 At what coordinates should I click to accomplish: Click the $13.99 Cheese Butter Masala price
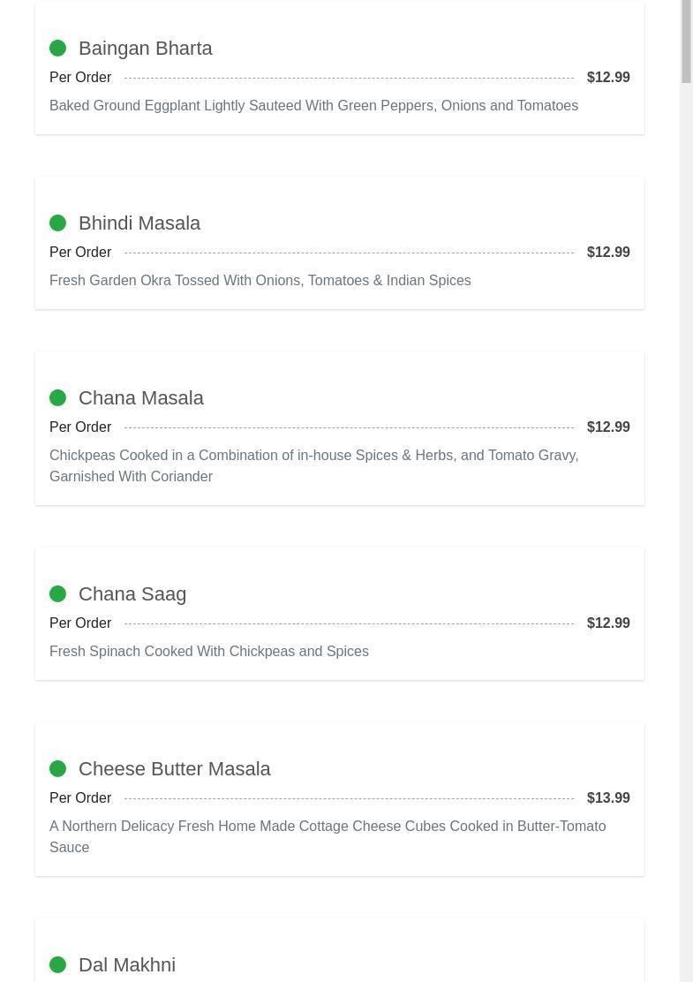tap(608, 798)
